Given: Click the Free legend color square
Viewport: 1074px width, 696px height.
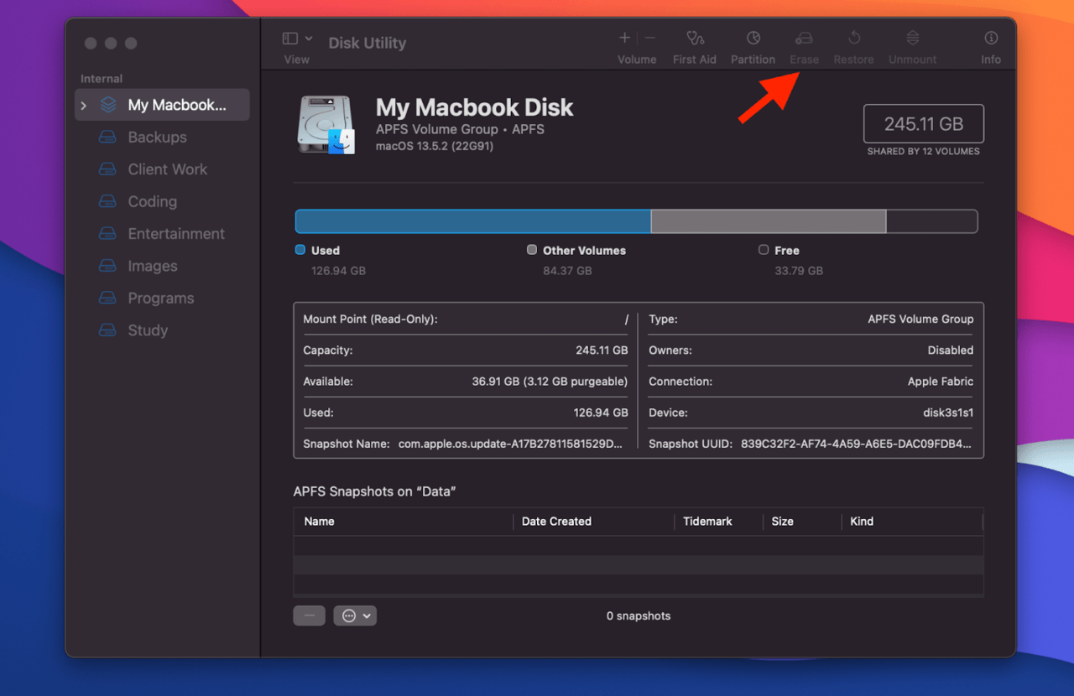Looking at the screenshot, I should [x=764, y=250].
